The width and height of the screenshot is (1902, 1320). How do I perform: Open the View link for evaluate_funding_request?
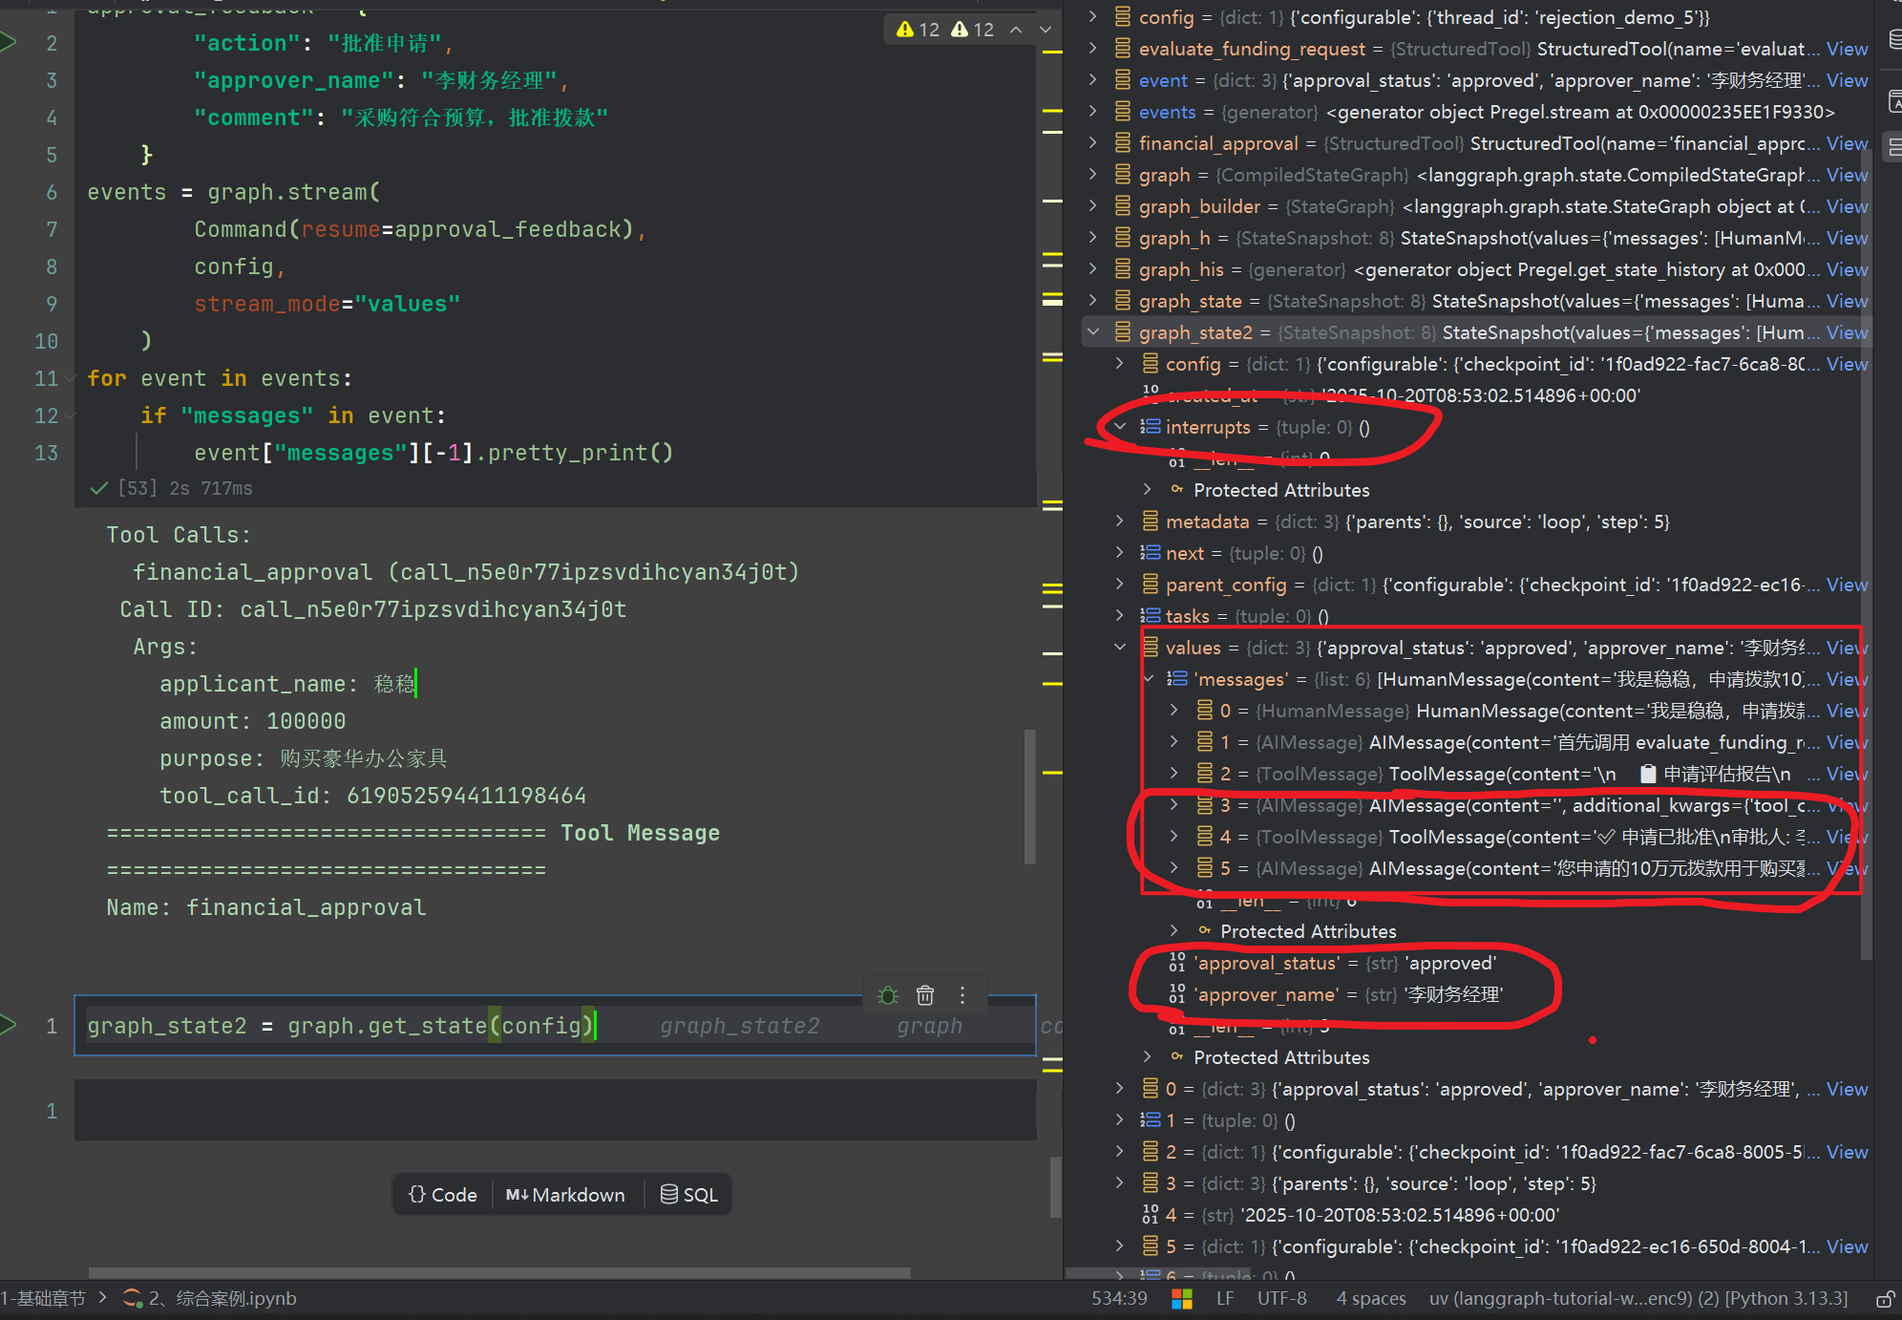coord(1847,49)
